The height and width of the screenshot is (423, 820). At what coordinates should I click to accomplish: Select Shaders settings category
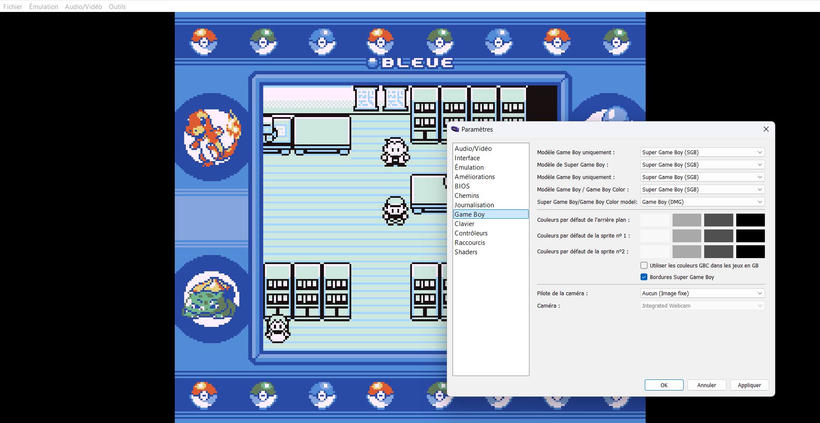[x=491, y=252]
